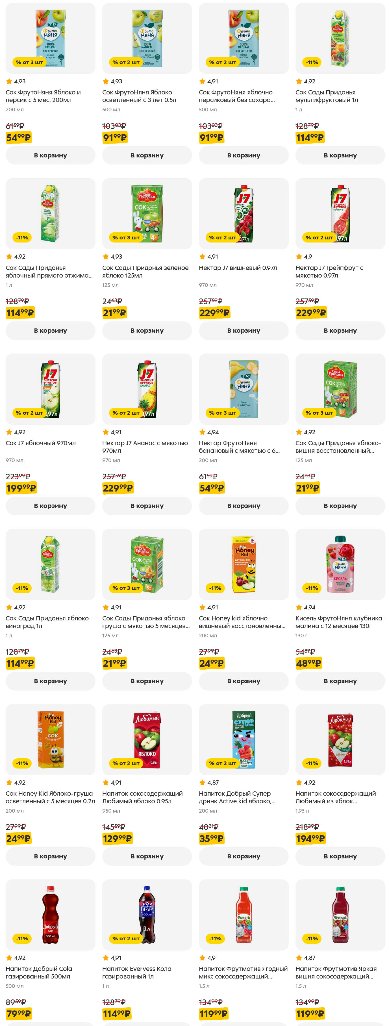Add Кисель ФрутоНяня клубника-малина to cart

[x=340, y=681]
